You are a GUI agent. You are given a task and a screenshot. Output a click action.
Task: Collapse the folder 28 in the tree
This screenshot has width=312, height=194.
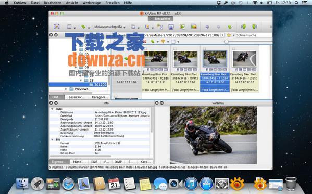pyautogui.click(x=81, y=80)
